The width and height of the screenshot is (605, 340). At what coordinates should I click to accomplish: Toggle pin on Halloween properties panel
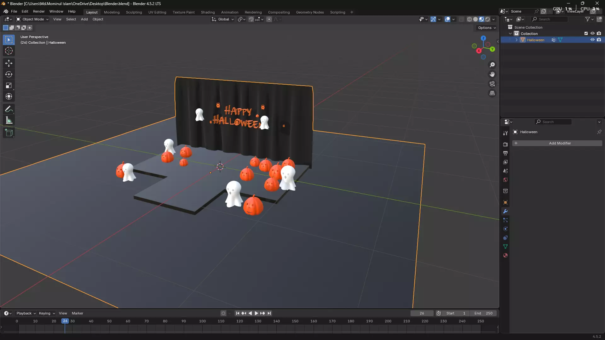pos(599,132)
